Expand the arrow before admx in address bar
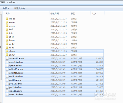123x103 pixels. pyautogui.click(x=7, y=2)
